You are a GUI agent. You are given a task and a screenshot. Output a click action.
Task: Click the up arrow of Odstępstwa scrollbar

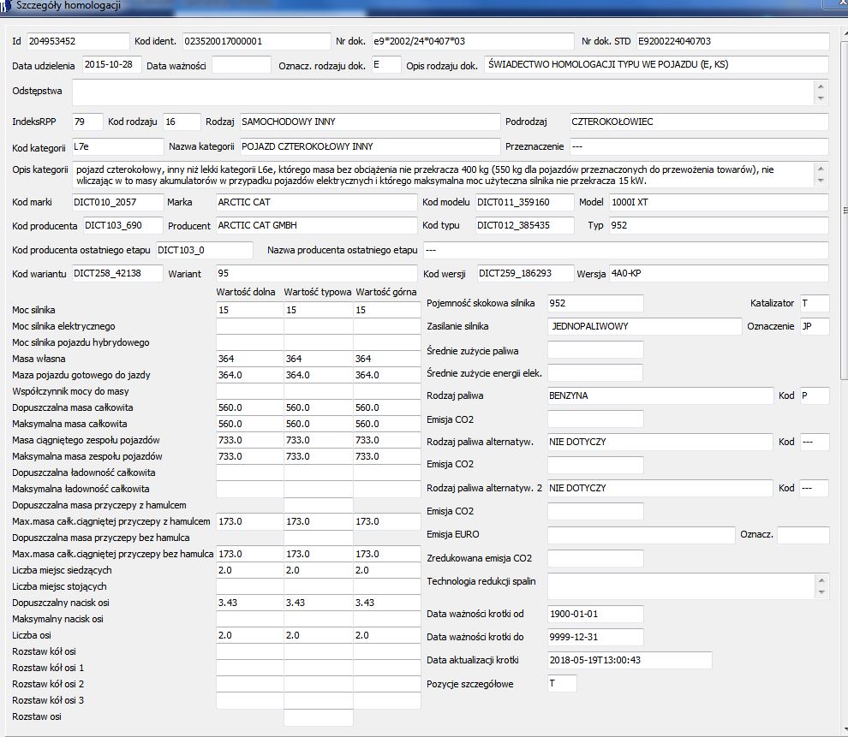tap(821, 86)
